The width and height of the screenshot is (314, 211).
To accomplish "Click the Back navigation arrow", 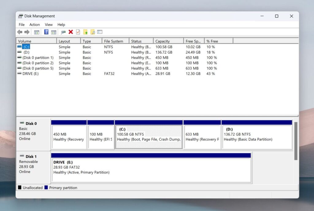I will coord(20,32).
